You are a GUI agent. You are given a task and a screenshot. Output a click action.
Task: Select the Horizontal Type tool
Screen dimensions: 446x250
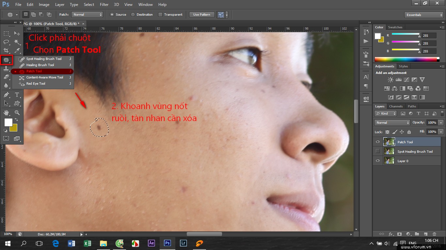(17, 95)
